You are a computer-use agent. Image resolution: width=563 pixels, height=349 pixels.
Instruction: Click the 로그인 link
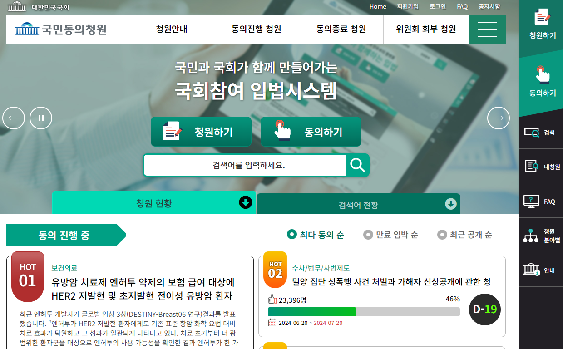(x=438, y=6)
